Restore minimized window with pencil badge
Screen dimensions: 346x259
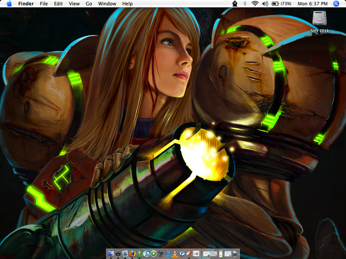pos(214,254)
